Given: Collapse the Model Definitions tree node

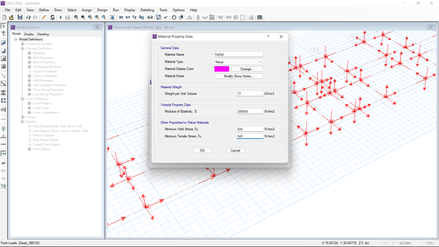Looking at the screenshot, I should coord(16,40).
